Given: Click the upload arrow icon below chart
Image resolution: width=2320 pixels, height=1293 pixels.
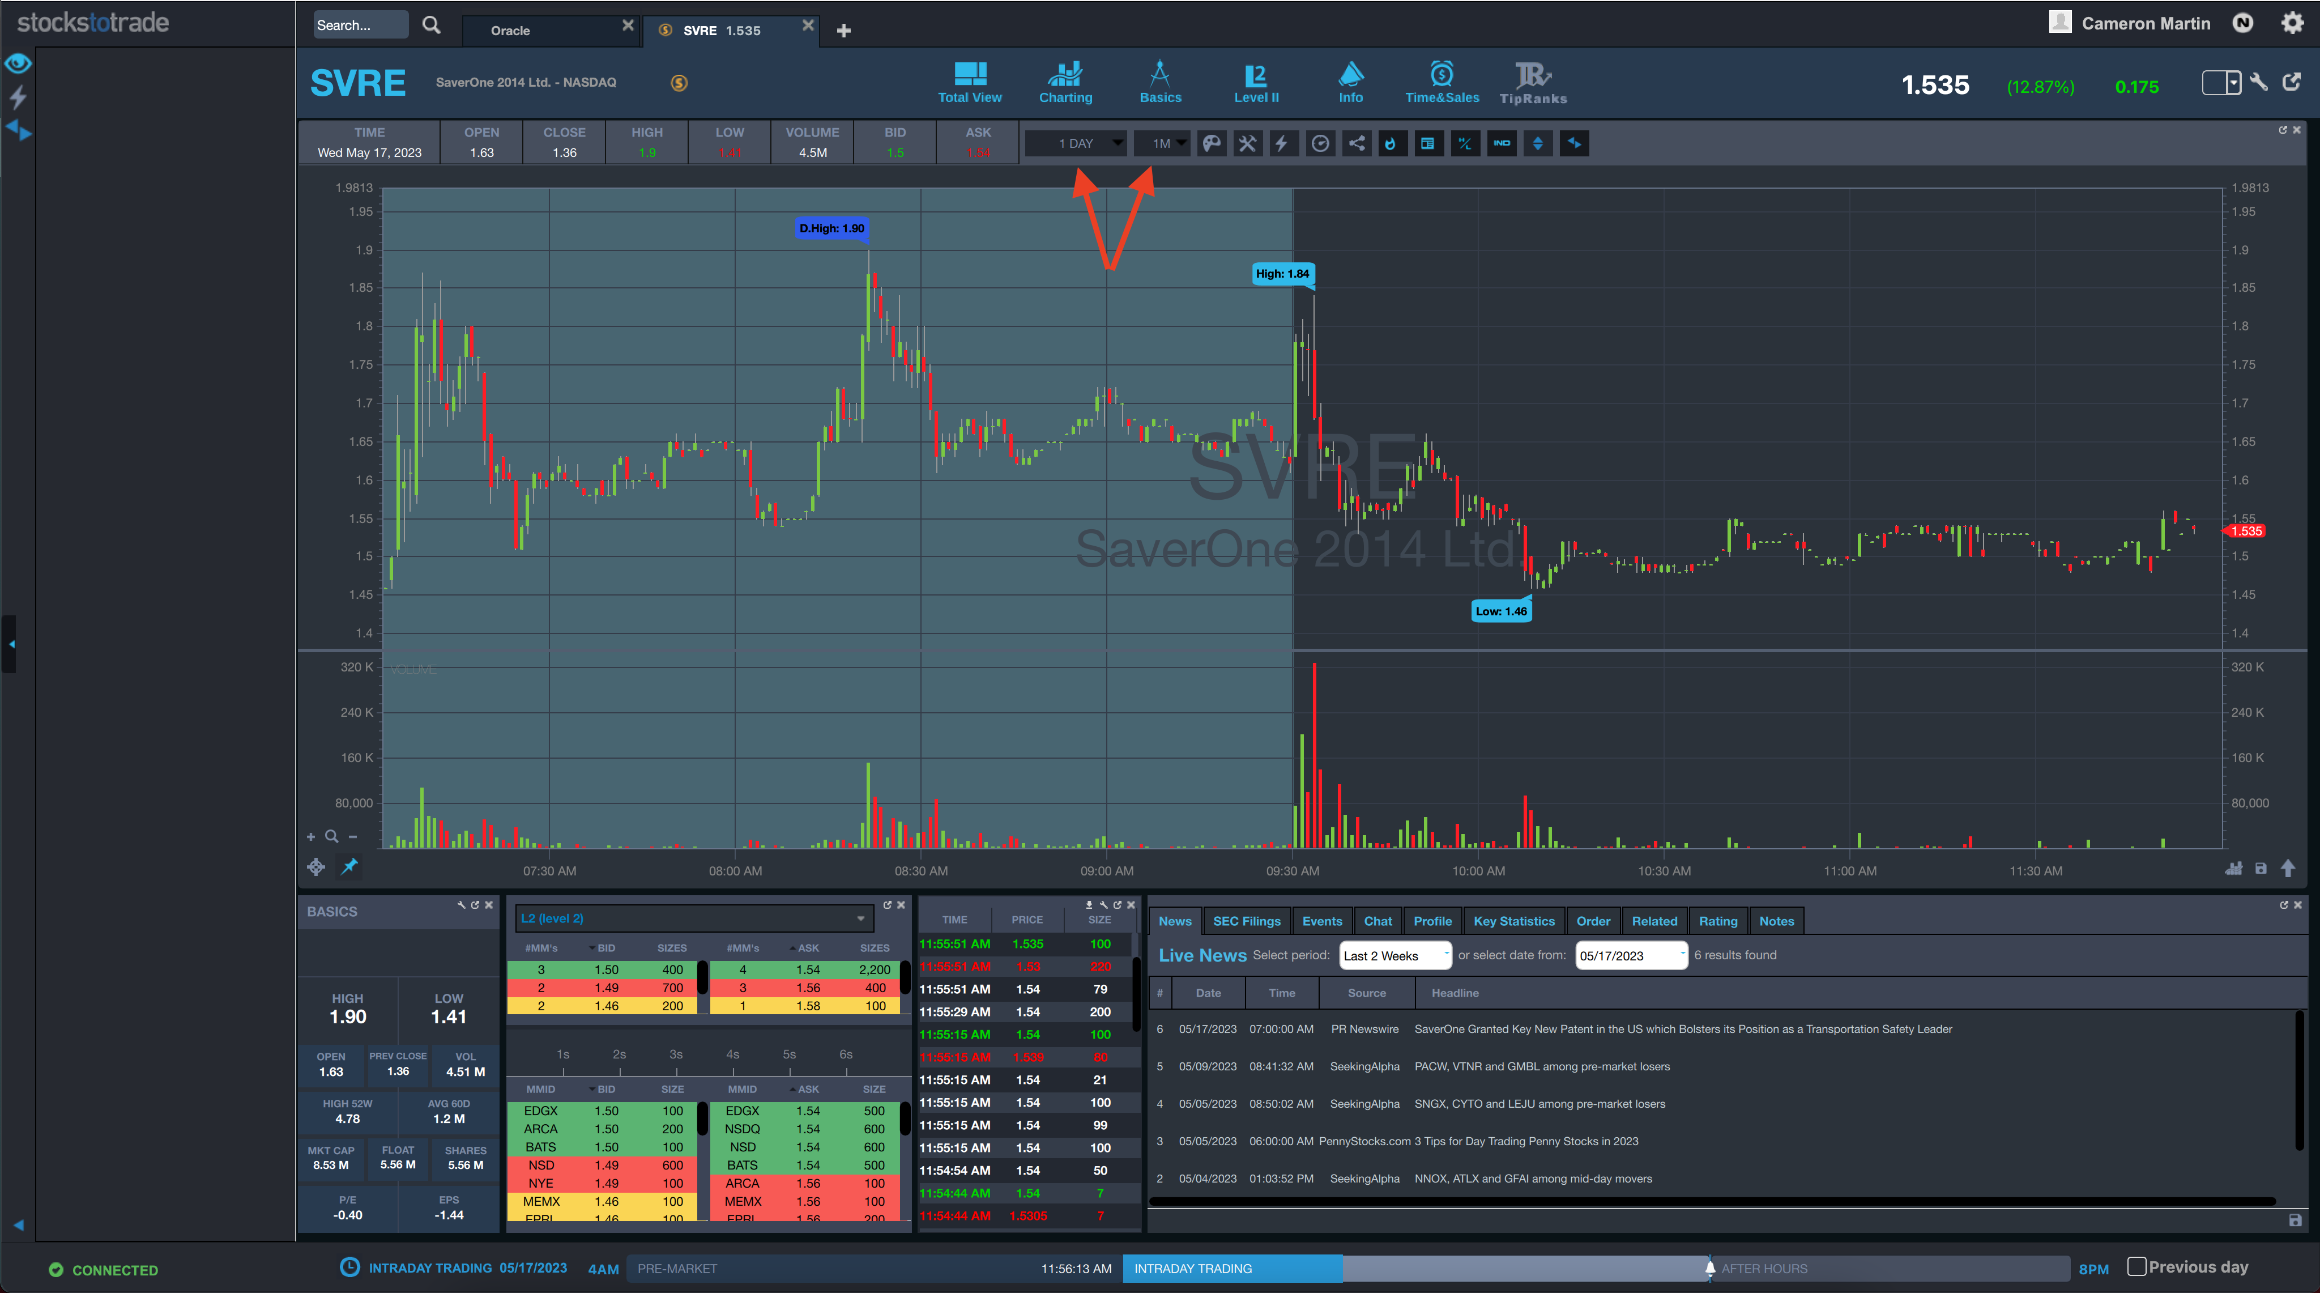Looking at the screenshot, I should [2288, 867].
